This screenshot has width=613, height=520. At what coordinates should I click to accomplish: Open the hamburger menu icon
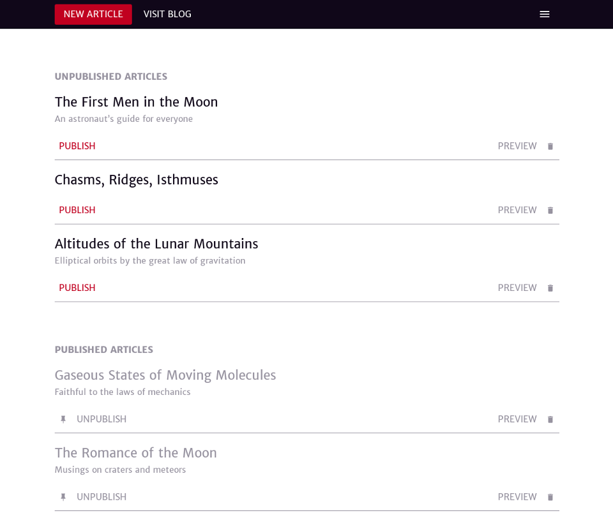coord(544,14)
